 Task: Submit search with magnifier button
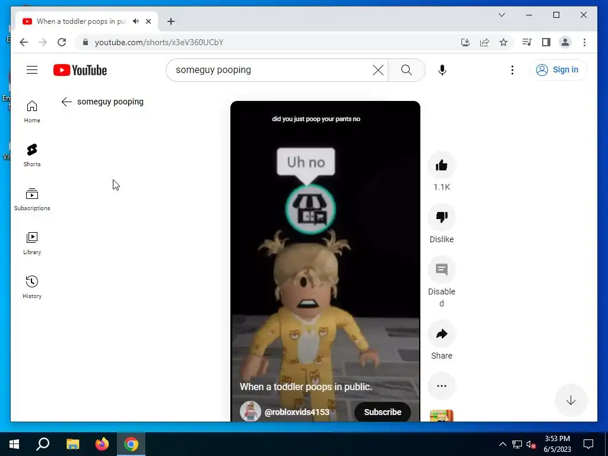click(x=406, y=70)
